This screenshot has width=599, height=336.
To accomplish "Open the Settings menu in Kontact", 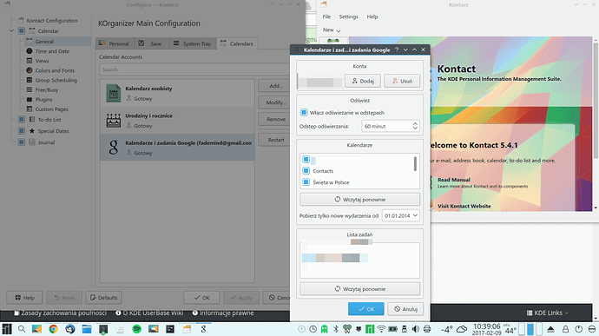I will (348, 16).
